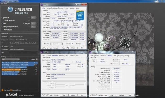Select the About tab in the CPU-Z Mainboard window
165x98 pixels.
pos(78,56)
